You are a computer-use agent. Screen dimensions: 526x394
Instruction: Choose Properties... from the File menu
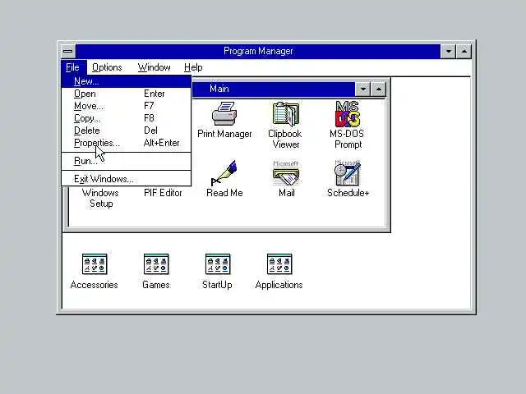126,143
